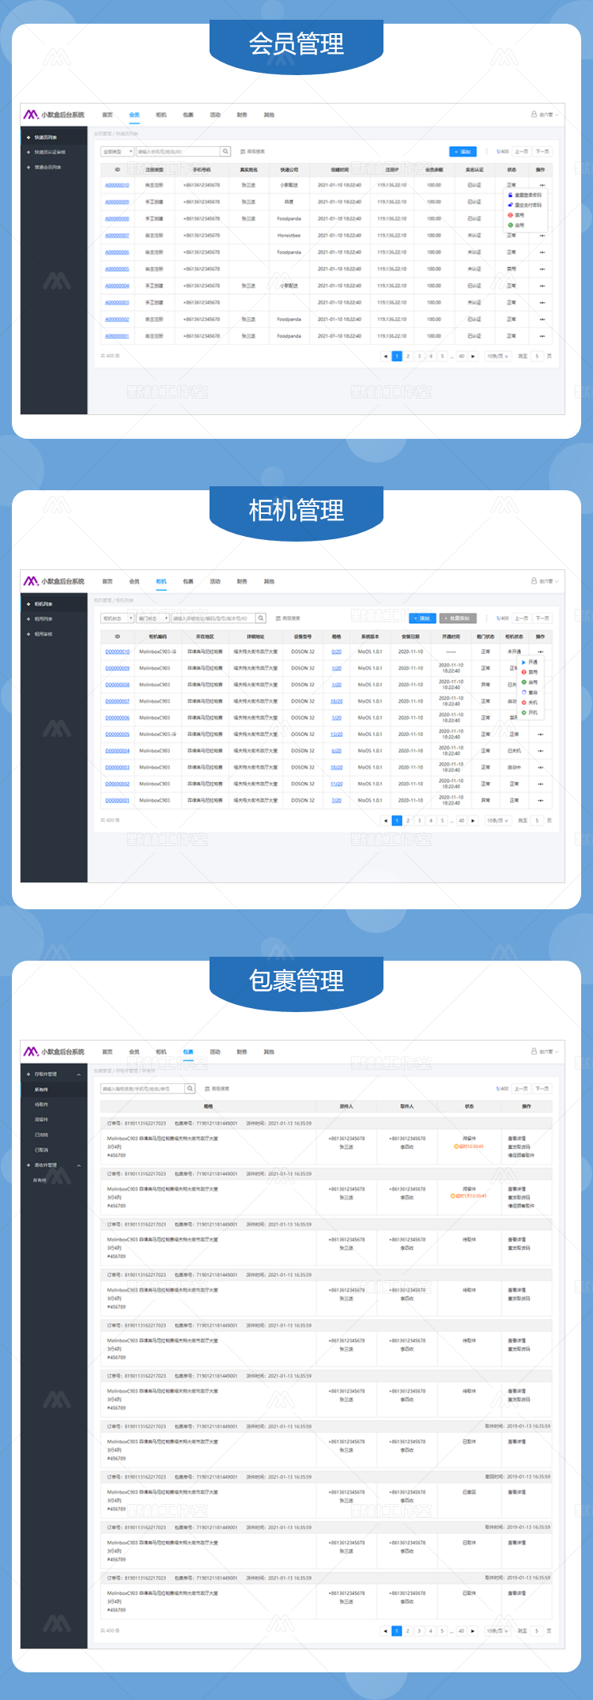
Task: Click previous-page arrow in 会员管理 pagination
Action: (x=385, y=356)
